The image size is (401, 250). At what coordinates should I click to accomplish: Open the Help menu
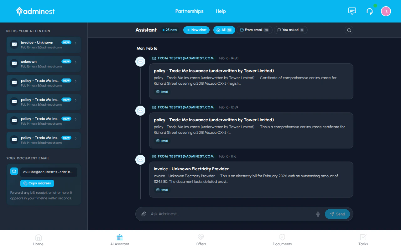coord(221,11)
